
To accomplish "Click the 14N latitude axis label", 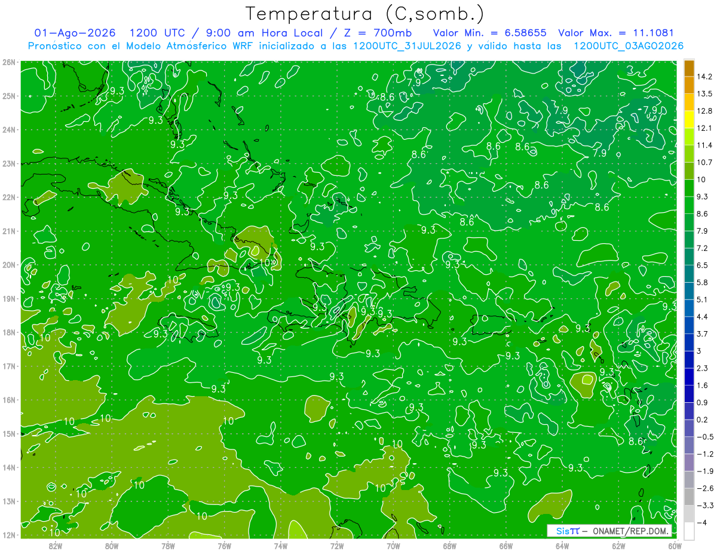I will (x=8, y=467).
